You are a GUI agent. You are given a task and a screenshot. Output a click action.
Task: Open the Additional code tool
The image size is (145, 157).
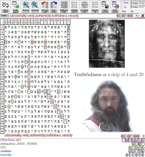click(64, 5)
